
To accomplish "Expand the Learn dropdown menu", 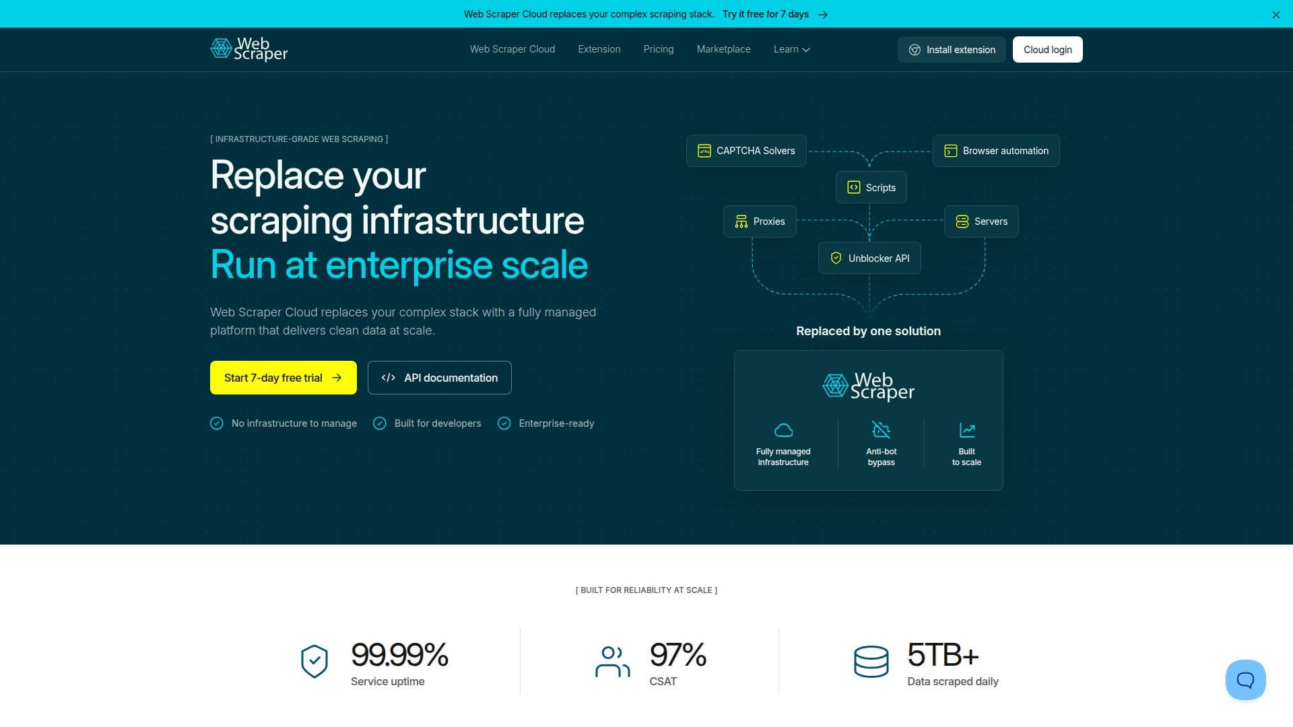I will 791,49.
